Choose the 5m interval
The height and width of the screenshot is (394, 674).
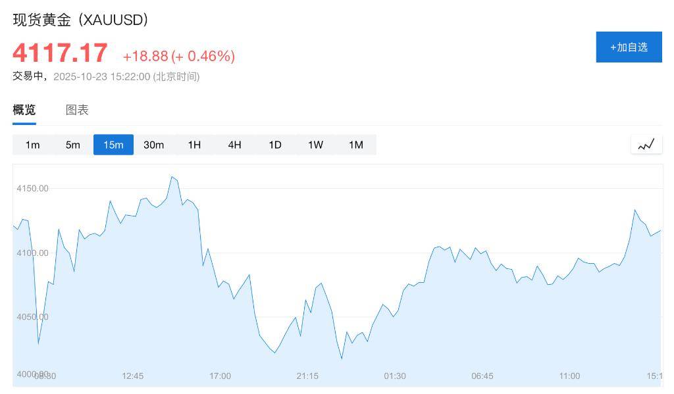point(72,145)
